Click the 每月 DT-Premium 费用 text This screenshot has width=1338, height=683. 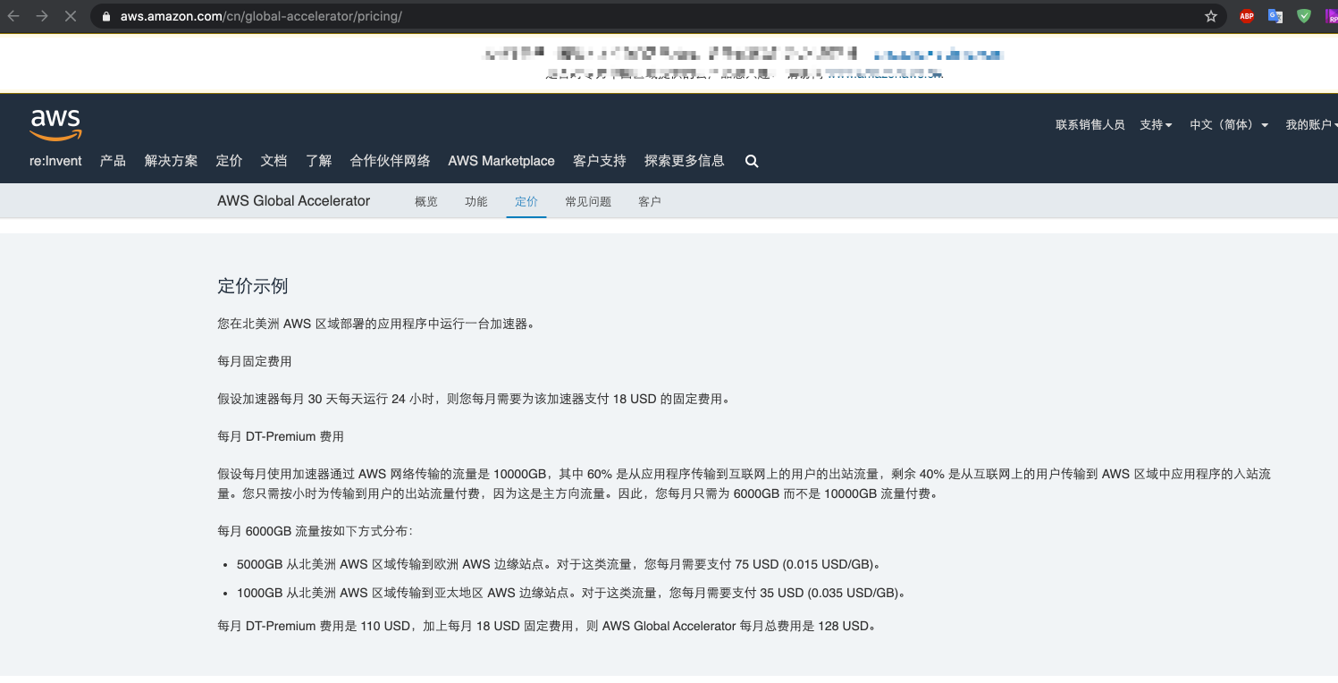281,436
